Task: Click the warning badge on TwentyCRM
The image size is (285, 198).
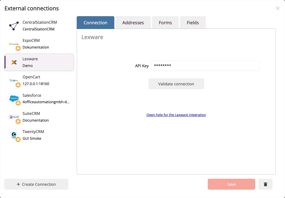Action: pyautogui.click(x=18, y=139)
